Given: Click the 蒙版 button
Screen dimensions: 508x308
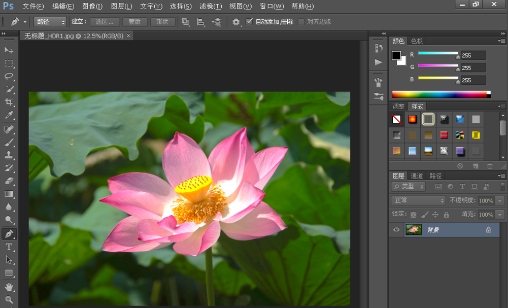Looking at the screenshot, I should 134,22.
